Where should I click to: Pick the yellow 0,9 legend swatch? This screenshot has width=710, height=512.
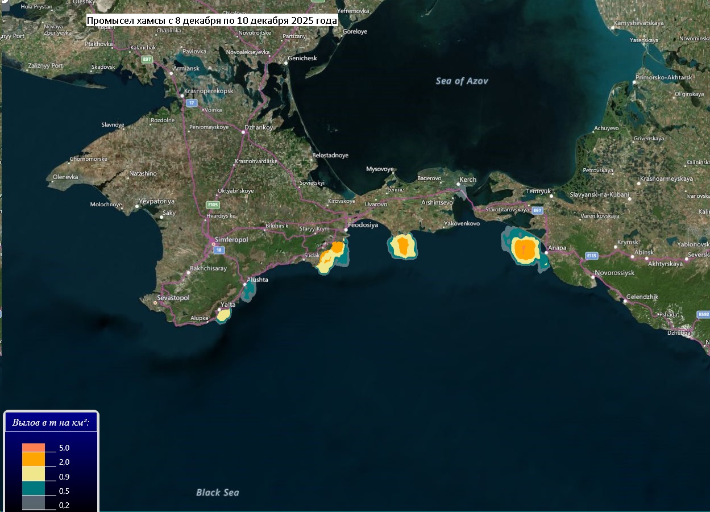34,473
